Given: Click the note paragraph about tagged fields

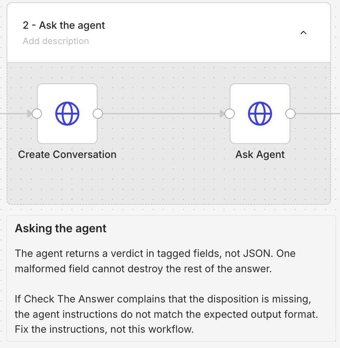Looking at the screenshot, I should point(155,261).
